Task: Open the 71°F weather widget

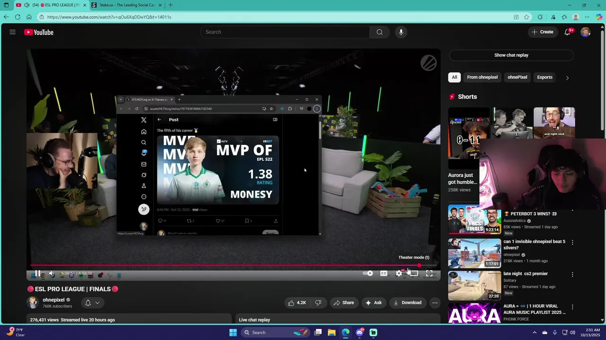Action: pos(15,332)
